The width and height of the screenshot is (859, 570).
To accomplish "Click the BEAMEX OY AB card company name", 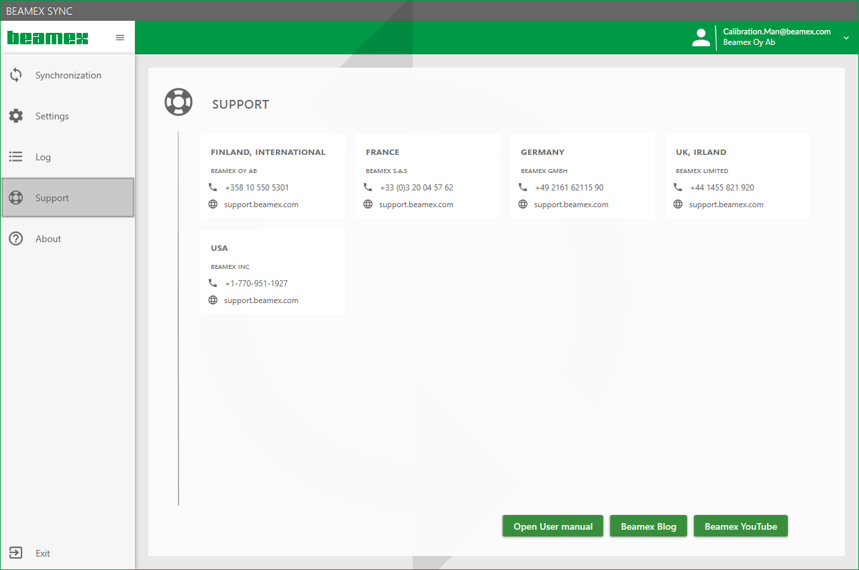I will tap(234, 171).
